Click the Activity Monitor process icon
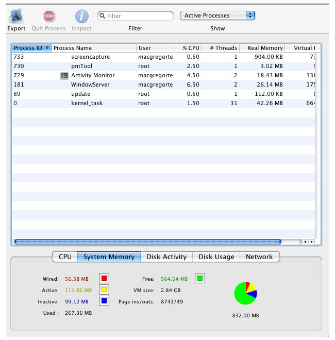 [64, 76]
